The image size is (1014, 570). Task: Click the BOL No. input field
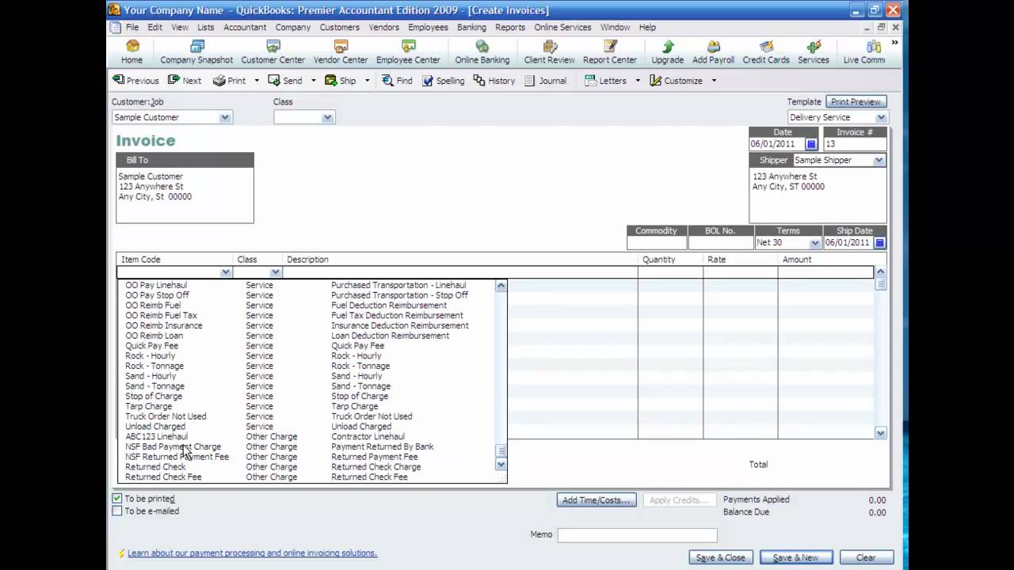point(720,243)
